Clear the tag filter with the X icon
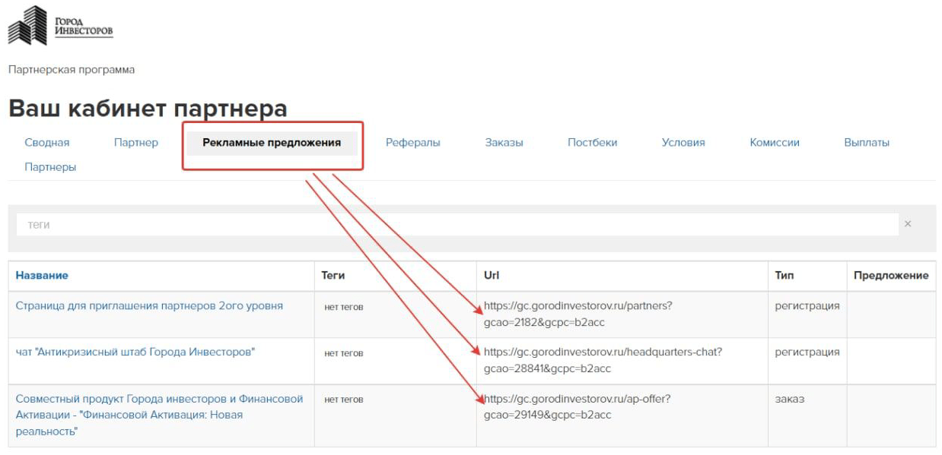This screenshot has height=455, width=942. click(x=907, y=224)
